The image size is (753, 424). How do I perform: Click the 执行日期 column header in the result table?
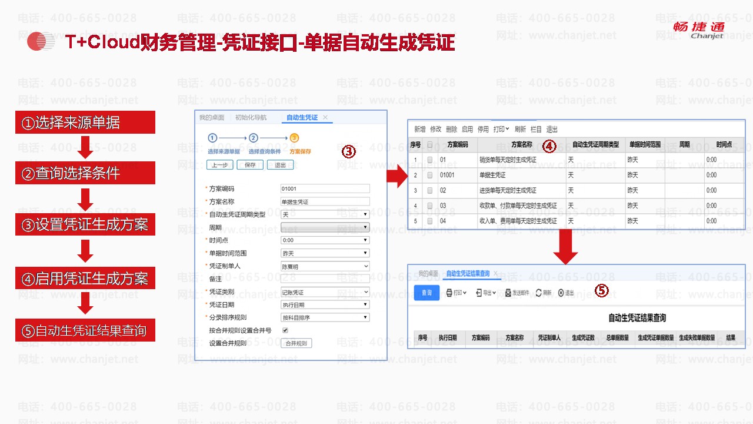(448, 338)
